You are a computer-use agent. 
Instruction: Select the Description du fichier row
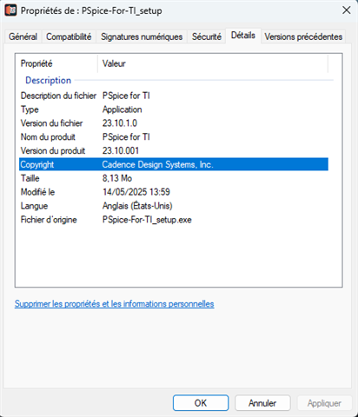(x=174, y=96)
